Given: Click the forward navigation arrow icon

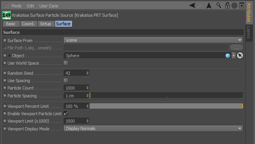Looking at the screenshot, I should click(199, 5).
